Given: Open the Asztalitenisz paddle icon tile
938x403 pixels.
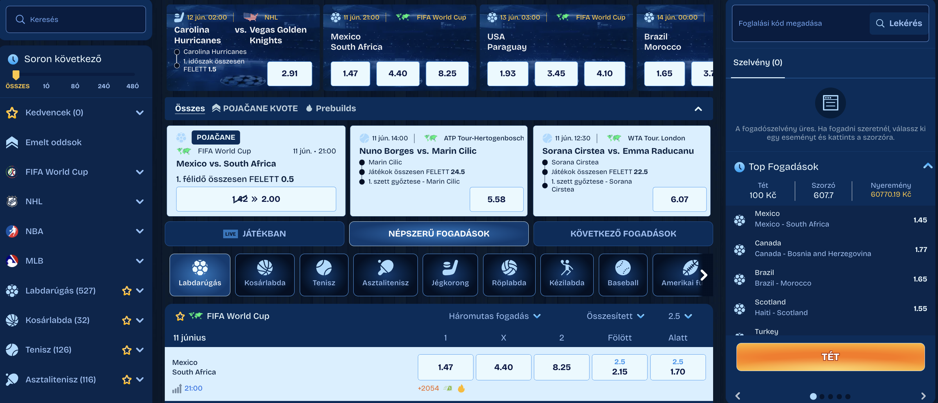Looking at the screenshot, I should pyautogui.click(x=385, y=275).
